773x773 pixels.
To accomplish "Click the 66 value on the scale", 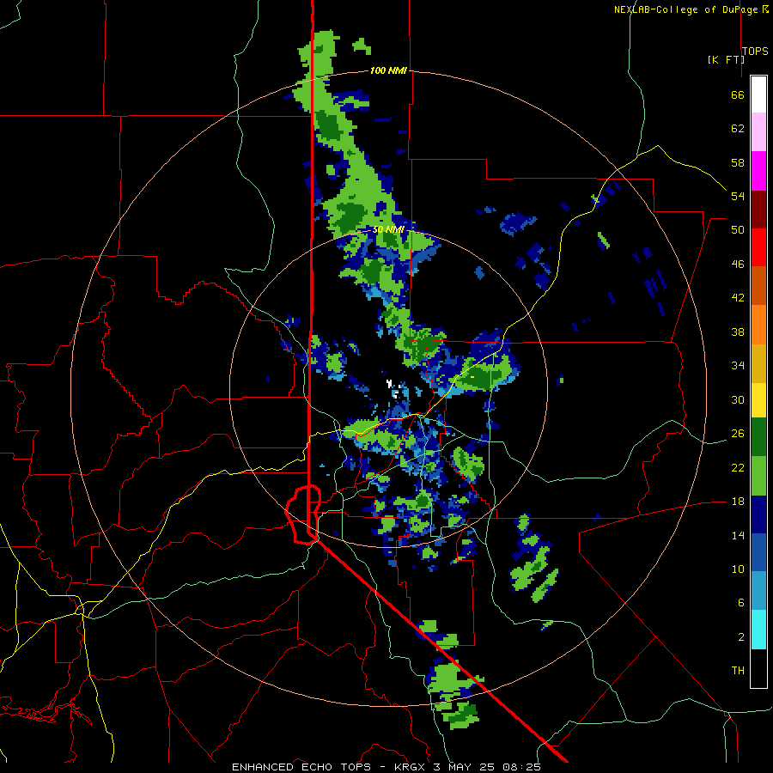I will [738, 94].
